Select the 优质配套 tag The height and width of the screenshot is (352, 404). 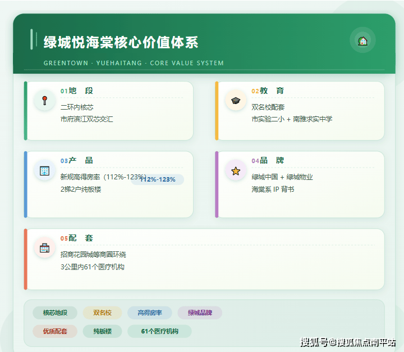(55, 331)
